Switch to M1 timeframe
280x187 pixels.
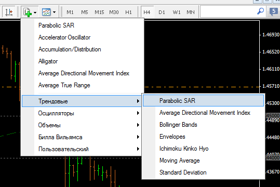(x=70, y=12)
